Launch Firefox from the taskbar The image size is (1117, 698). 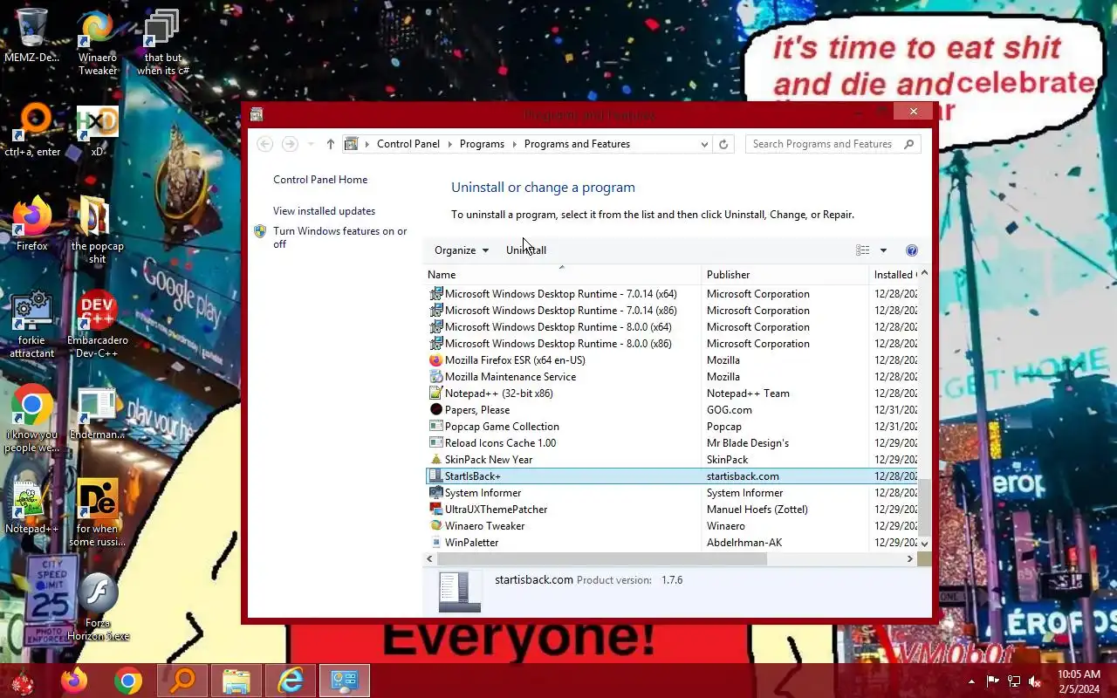[x=74, y=681]
